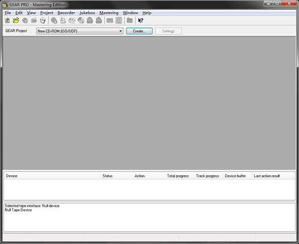The width and height of the screenshot is (299, 244).
Task: Expand the GEAR Project type dropdown
Action: coord(120,31)
